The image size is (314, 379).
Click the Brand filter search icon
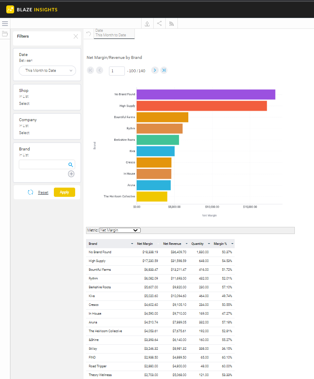pos(71,165)
